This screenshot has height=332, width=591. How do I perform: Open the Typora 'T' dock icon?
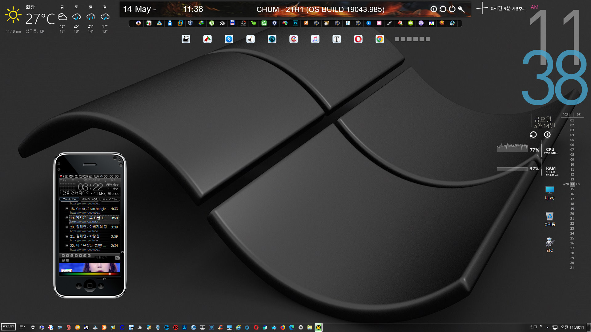click(x=337, y=39)
